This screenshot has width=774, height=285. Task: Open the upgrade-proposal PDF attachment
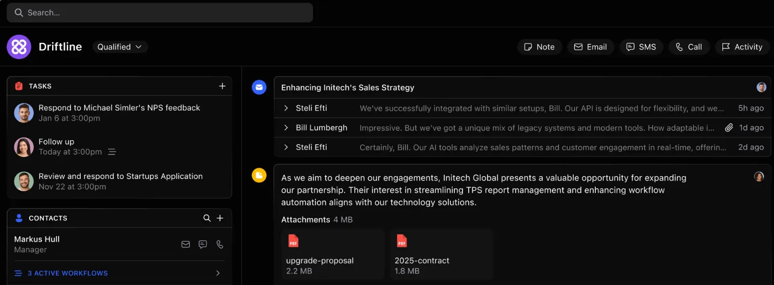pos(333,254)
